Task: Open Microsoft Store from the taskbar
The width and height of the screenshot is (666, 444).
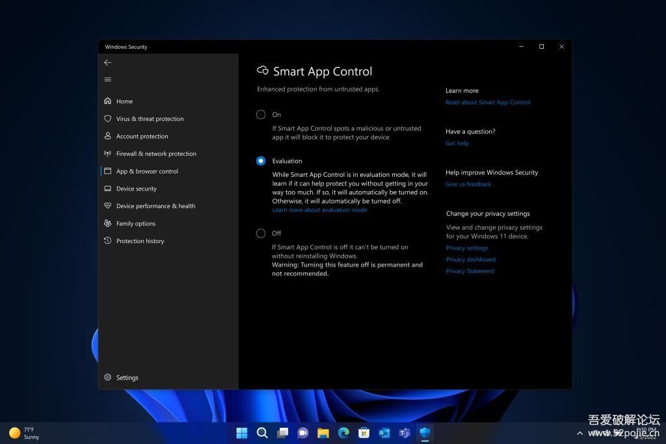Action: 364,432
